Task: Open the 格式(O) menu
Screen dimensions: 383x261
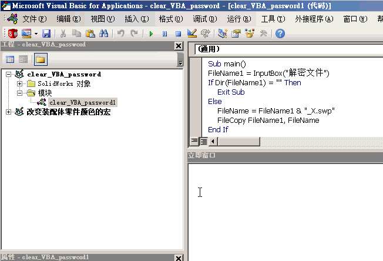Action: coord(171,19)
